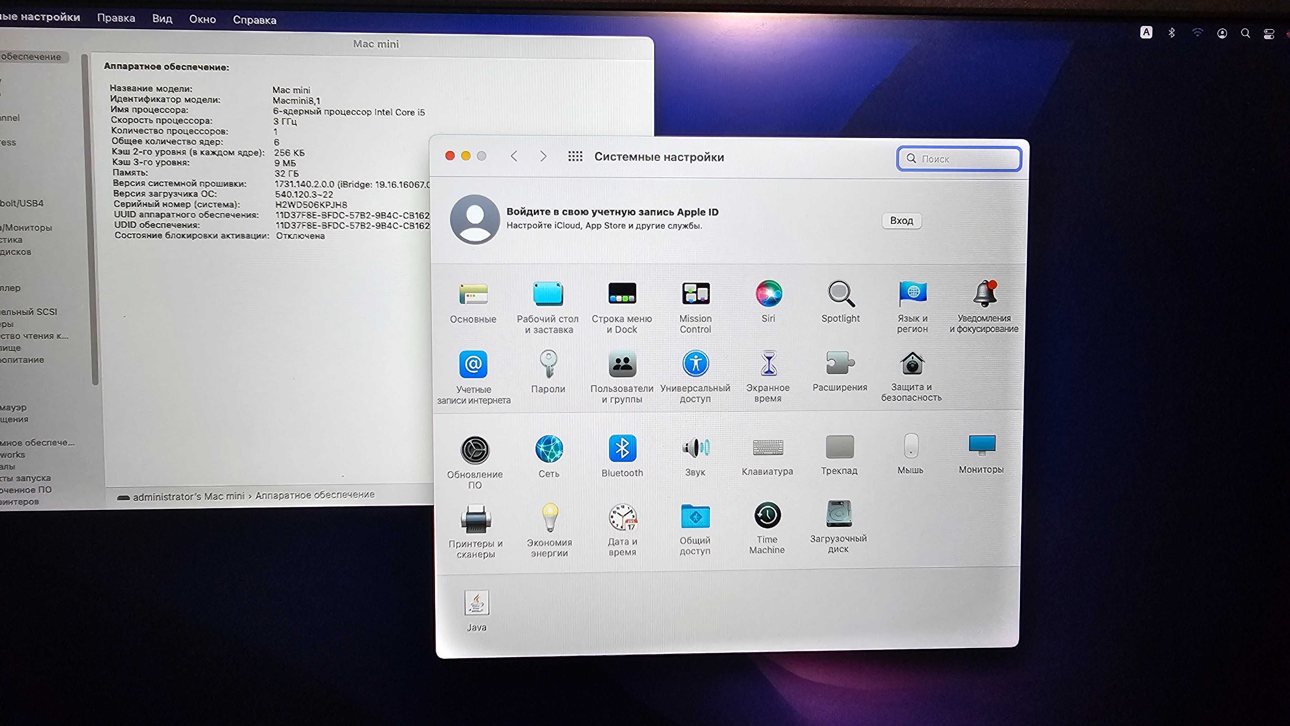The image size is (1290, 726).
Task: Open Язык и регион settings
Action: (x=912, y=306)
